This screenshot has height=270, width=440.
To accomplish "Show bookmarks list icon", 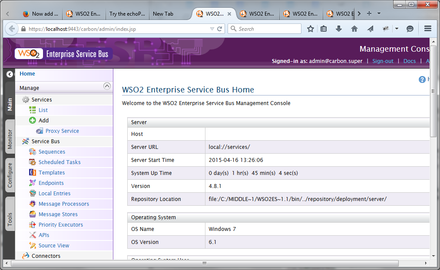I will click(324, 29).
